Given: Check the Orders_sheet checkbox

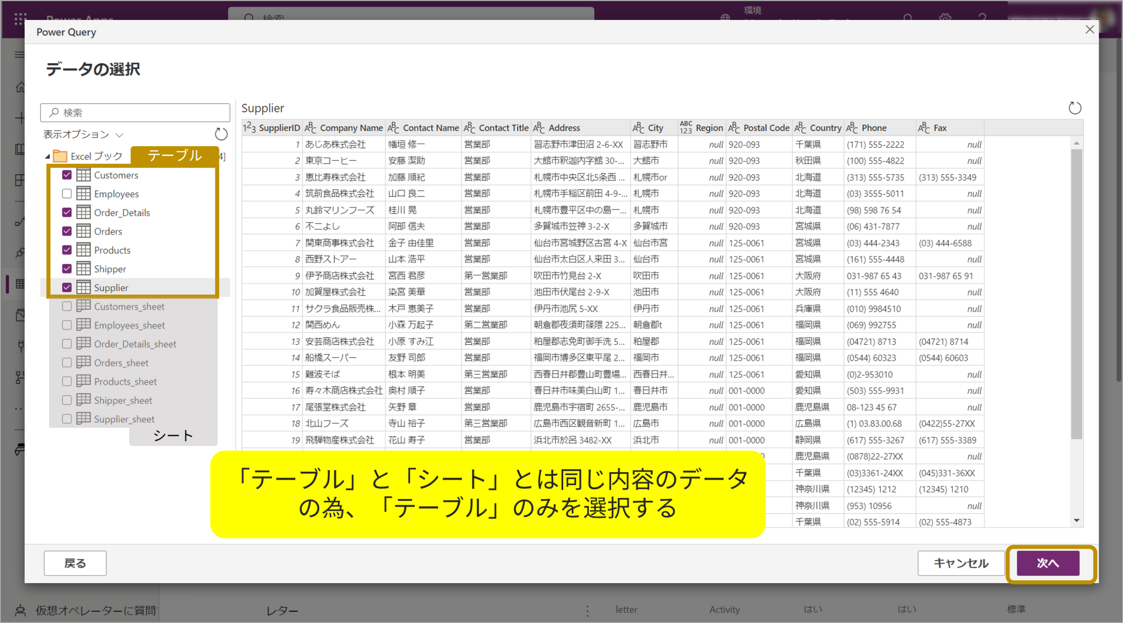Looking at the screenshot, I should pos(67,362).
